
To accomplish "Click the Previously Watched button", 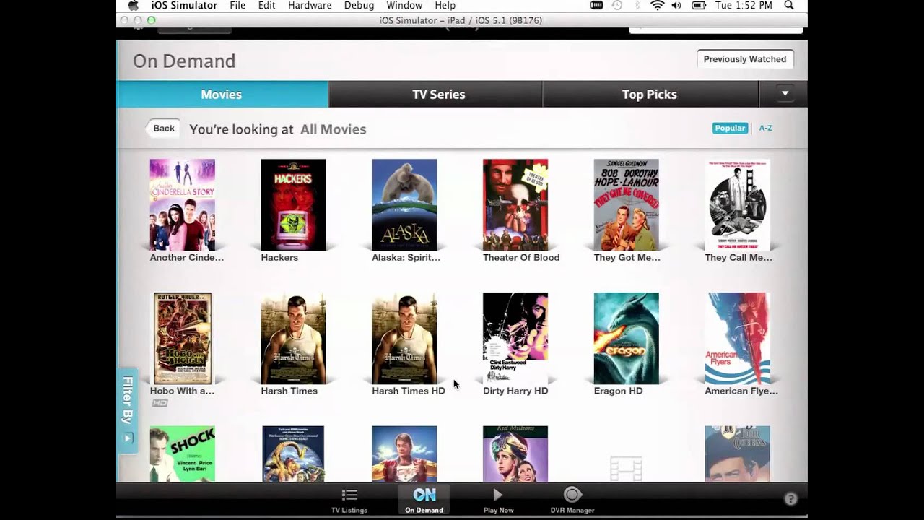I will [x=745, y=59].
